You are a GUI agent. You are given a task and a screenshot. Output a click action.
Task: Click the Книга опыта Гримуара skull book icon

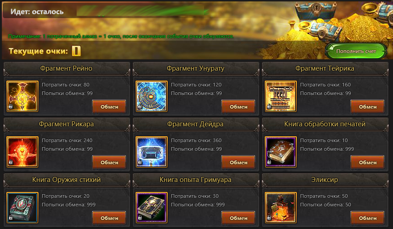click(x=151, y=207)
